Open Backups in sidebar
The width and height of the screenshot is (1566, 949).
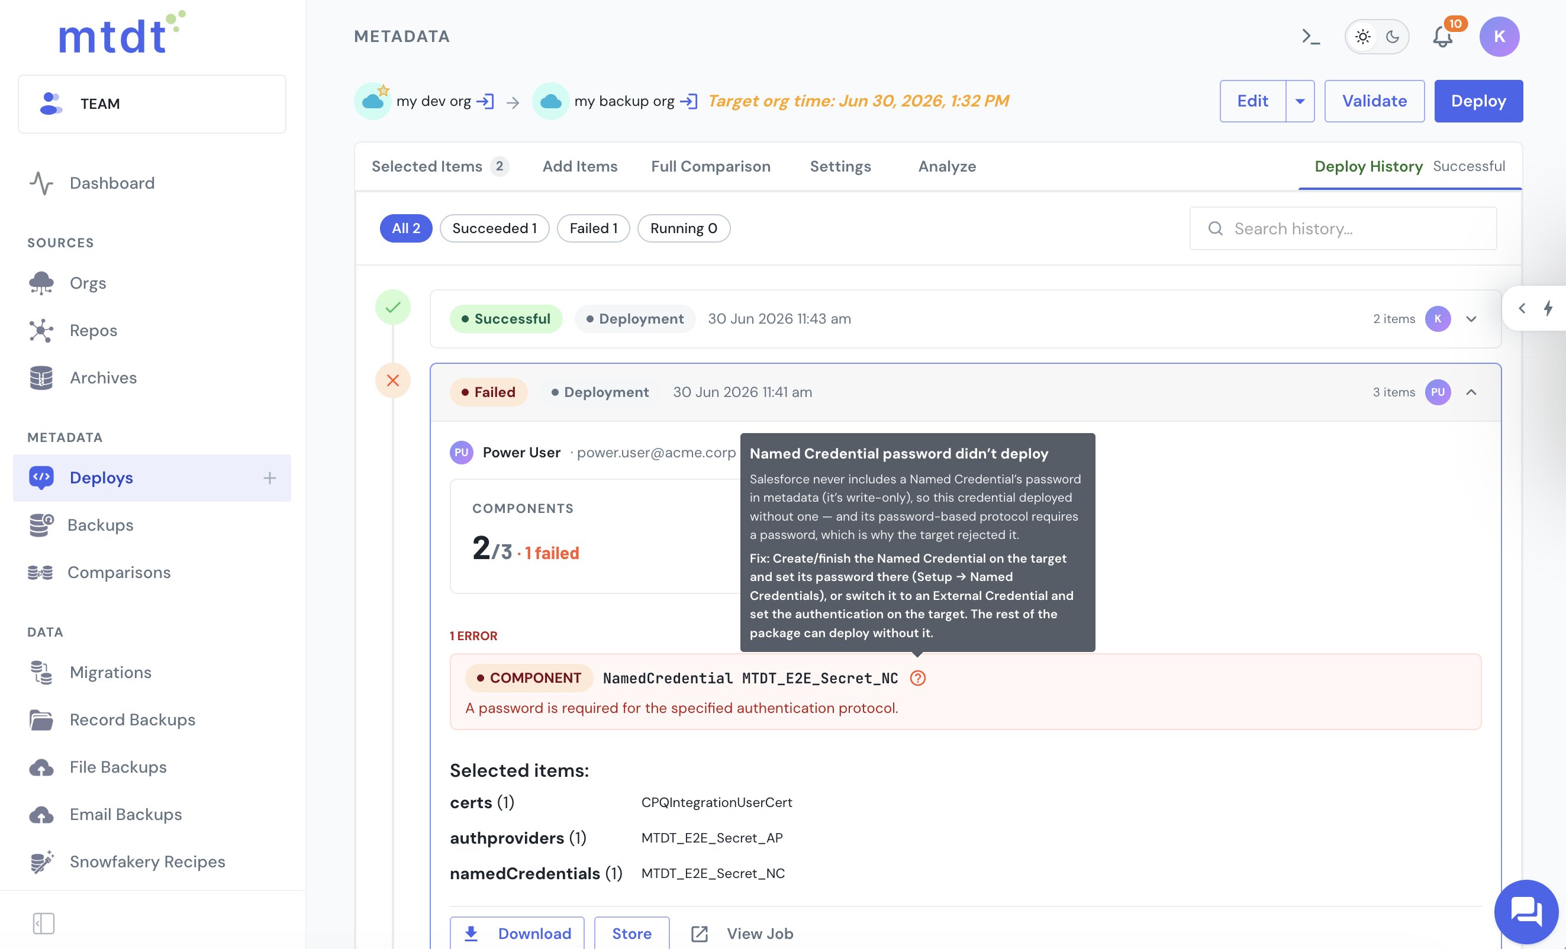(x=152, y=525)
